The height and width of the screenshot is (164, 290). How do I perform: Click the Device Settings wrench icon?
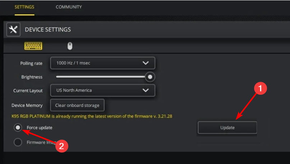coord(13,29)
